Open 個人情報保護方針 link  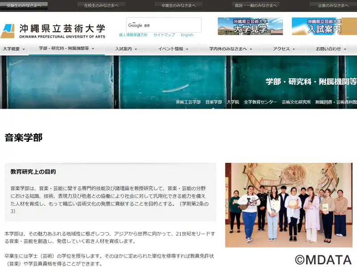(x=133, y=35)
